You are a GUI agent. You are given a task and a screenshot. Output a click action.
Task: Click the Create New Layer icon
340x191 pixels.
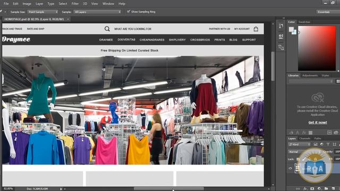(x=333, y=189)
